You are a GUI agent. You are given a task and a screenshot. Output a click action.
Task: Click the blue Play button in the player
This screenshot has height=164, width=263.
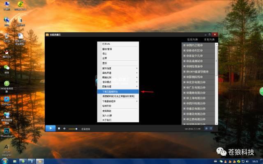click(x=51, y=128)
